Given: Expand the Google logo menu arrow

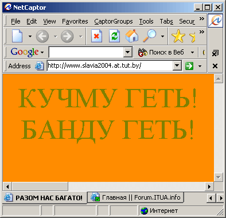Looking at the screenshot, I should click(42, 52).
